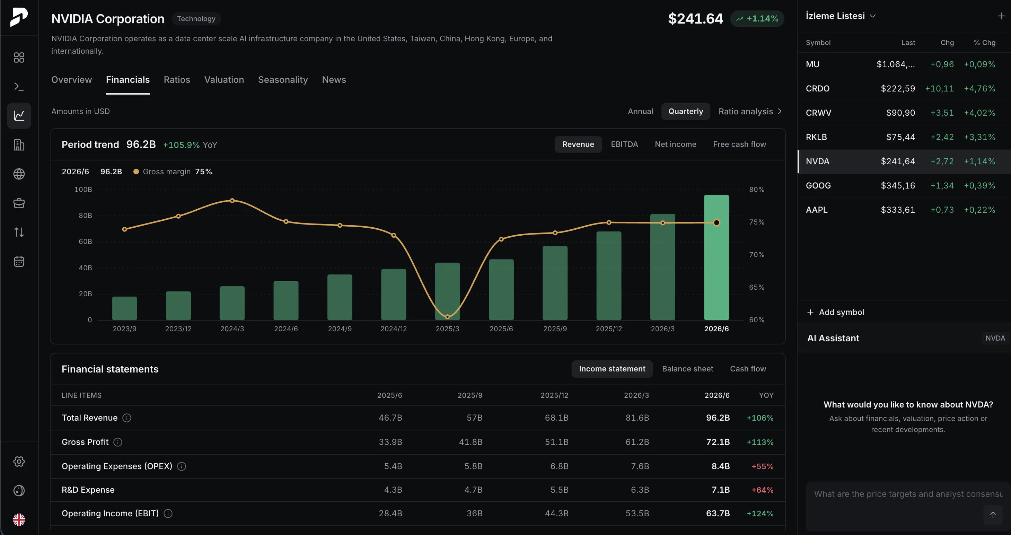This screenshot has width=1011, height=535.
Task: Open the terminal prompt icon in sidebar
Action: (x=19, y=87)
